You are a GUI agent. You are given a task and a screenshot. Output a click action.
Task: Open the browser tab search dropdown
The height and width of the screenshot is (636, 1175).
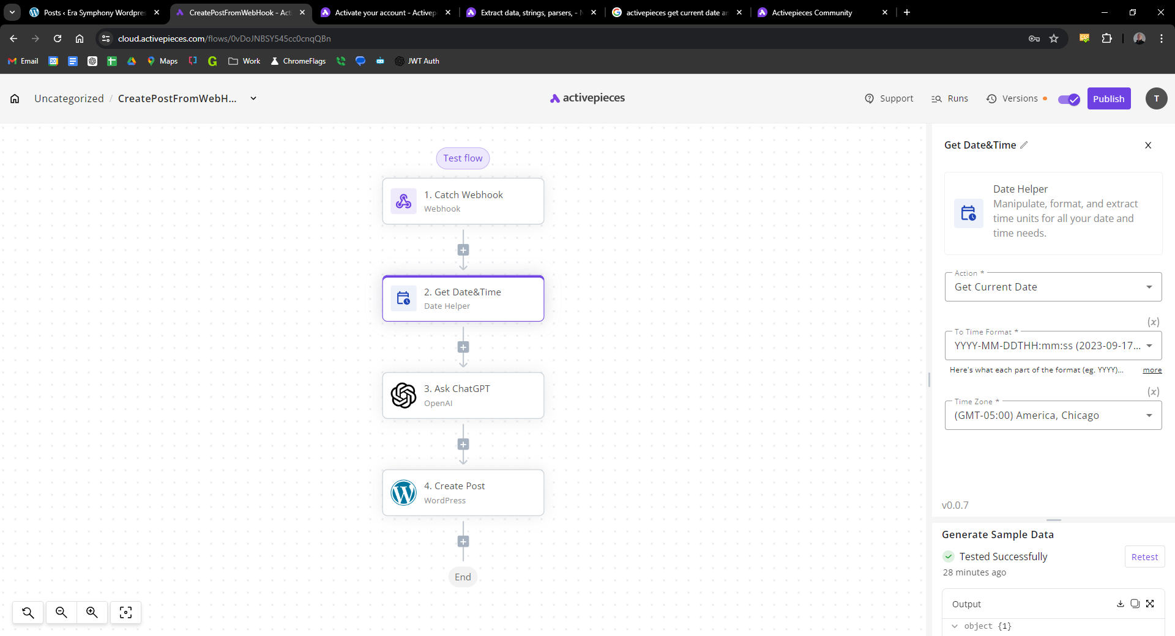tap(12, 12)
